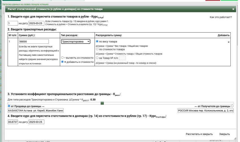Select '- вычесть из стоимости' radio button
Viewport: 240px width, 142px height.
[x=62, y=58]
